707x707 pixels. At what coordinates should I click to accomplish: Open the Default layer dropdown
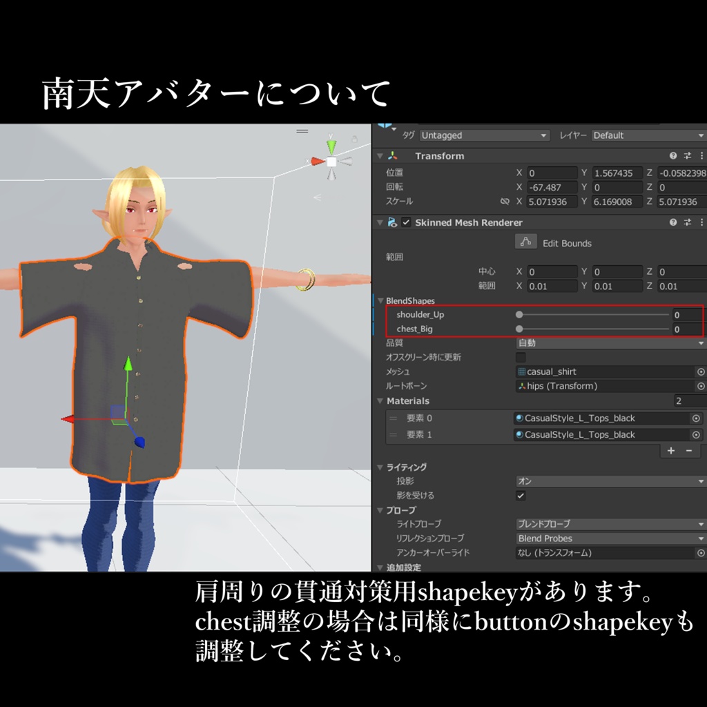[649, 135]
